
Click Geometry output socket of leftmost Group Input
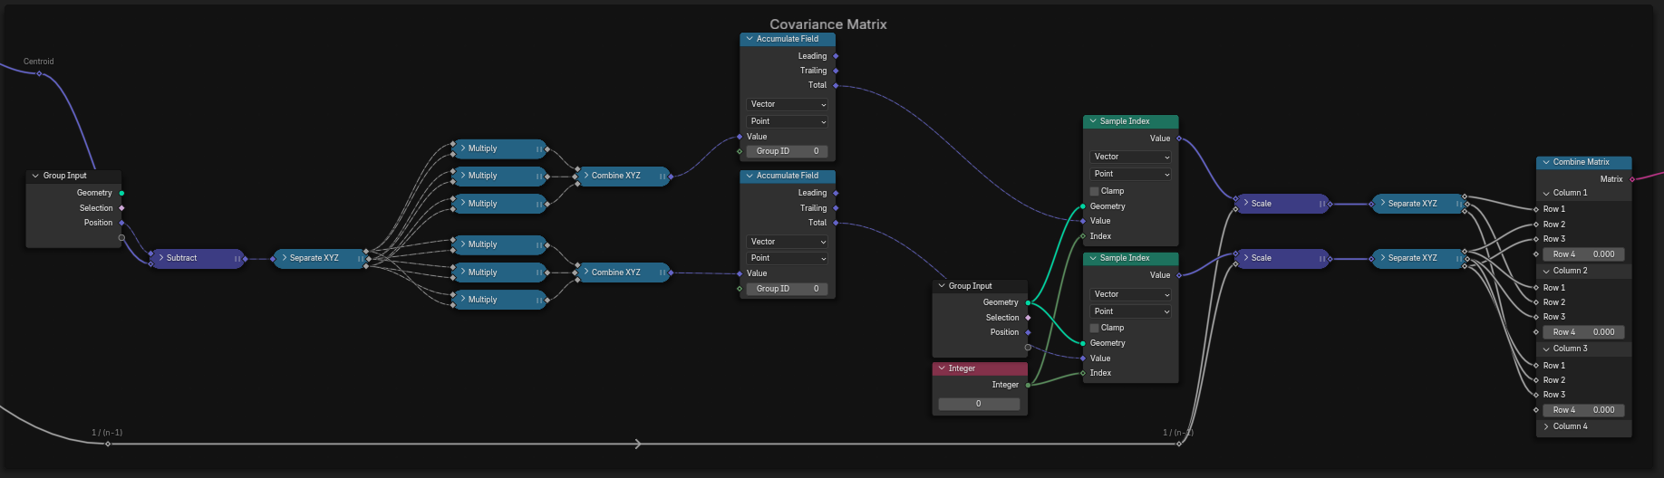pos(121,193)
